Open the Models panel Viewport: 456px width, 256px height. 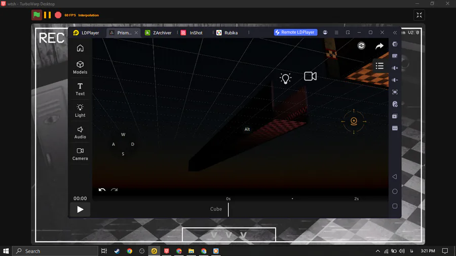pyautogui.click(x=80, y=67)
